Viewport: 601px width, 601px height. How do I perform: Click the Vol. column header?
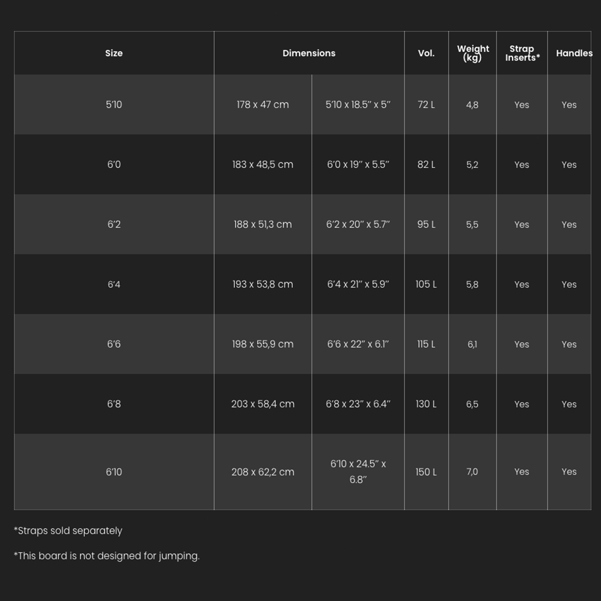426,53
